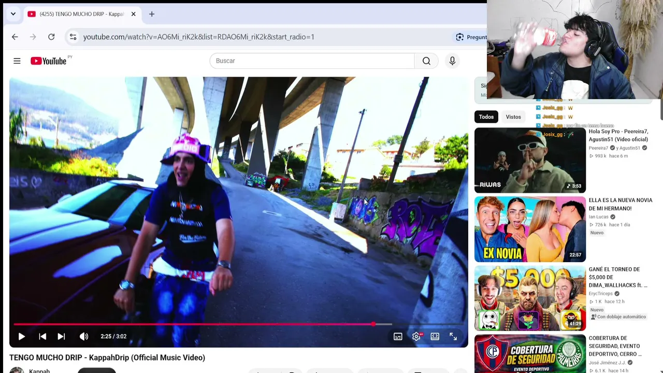
Task: Enter full screen mode
Action: click(x=453, y=337)
